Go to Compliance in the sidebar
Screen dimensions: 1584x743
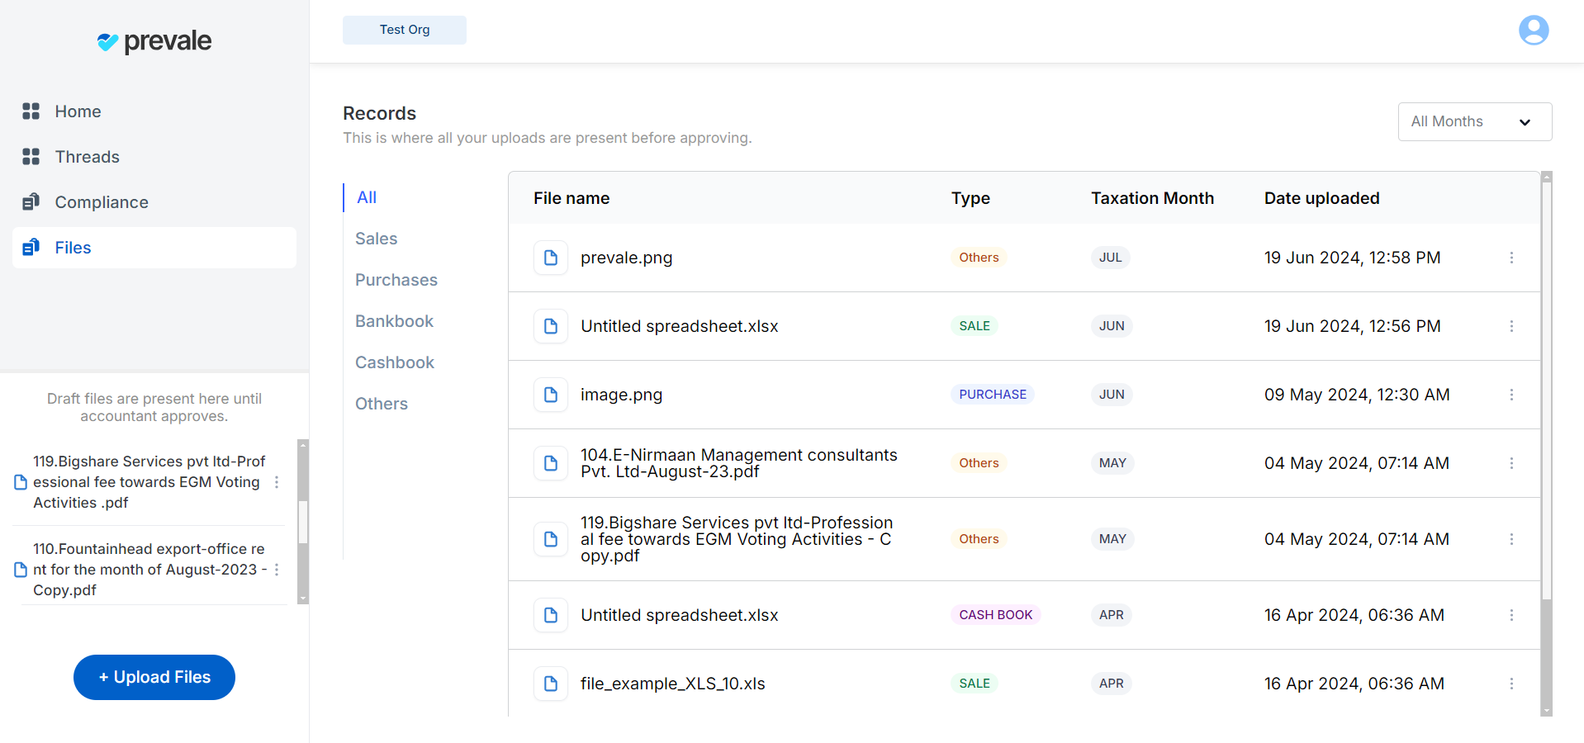(x=102, y=202)
